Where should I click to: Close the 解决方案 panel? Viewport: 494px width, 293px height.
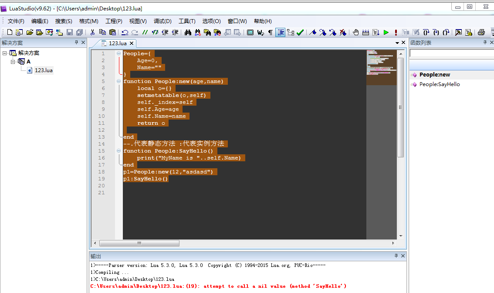pos(83,43)
